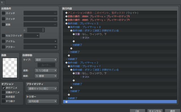181x112 pixels.
Task: Open the 速度 dropdown showing 3: 1/2倍速
Action: (46, 70)
